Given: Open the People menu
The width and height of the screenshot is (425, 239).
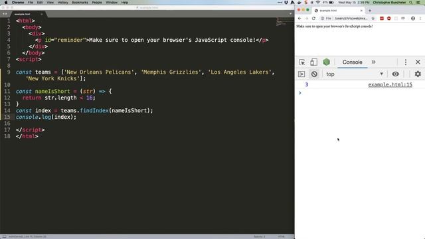Looking at the screenshot, I should (97, 3).
